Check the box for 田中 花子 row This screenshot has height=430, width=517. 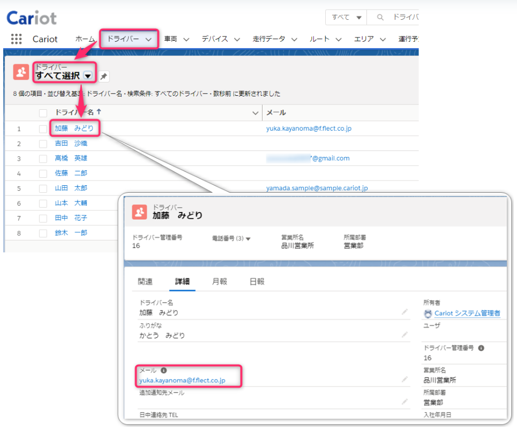[x=43, y=218]
